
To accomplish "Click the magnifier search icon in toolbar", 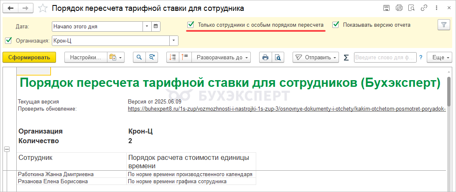I will (139, 58).
